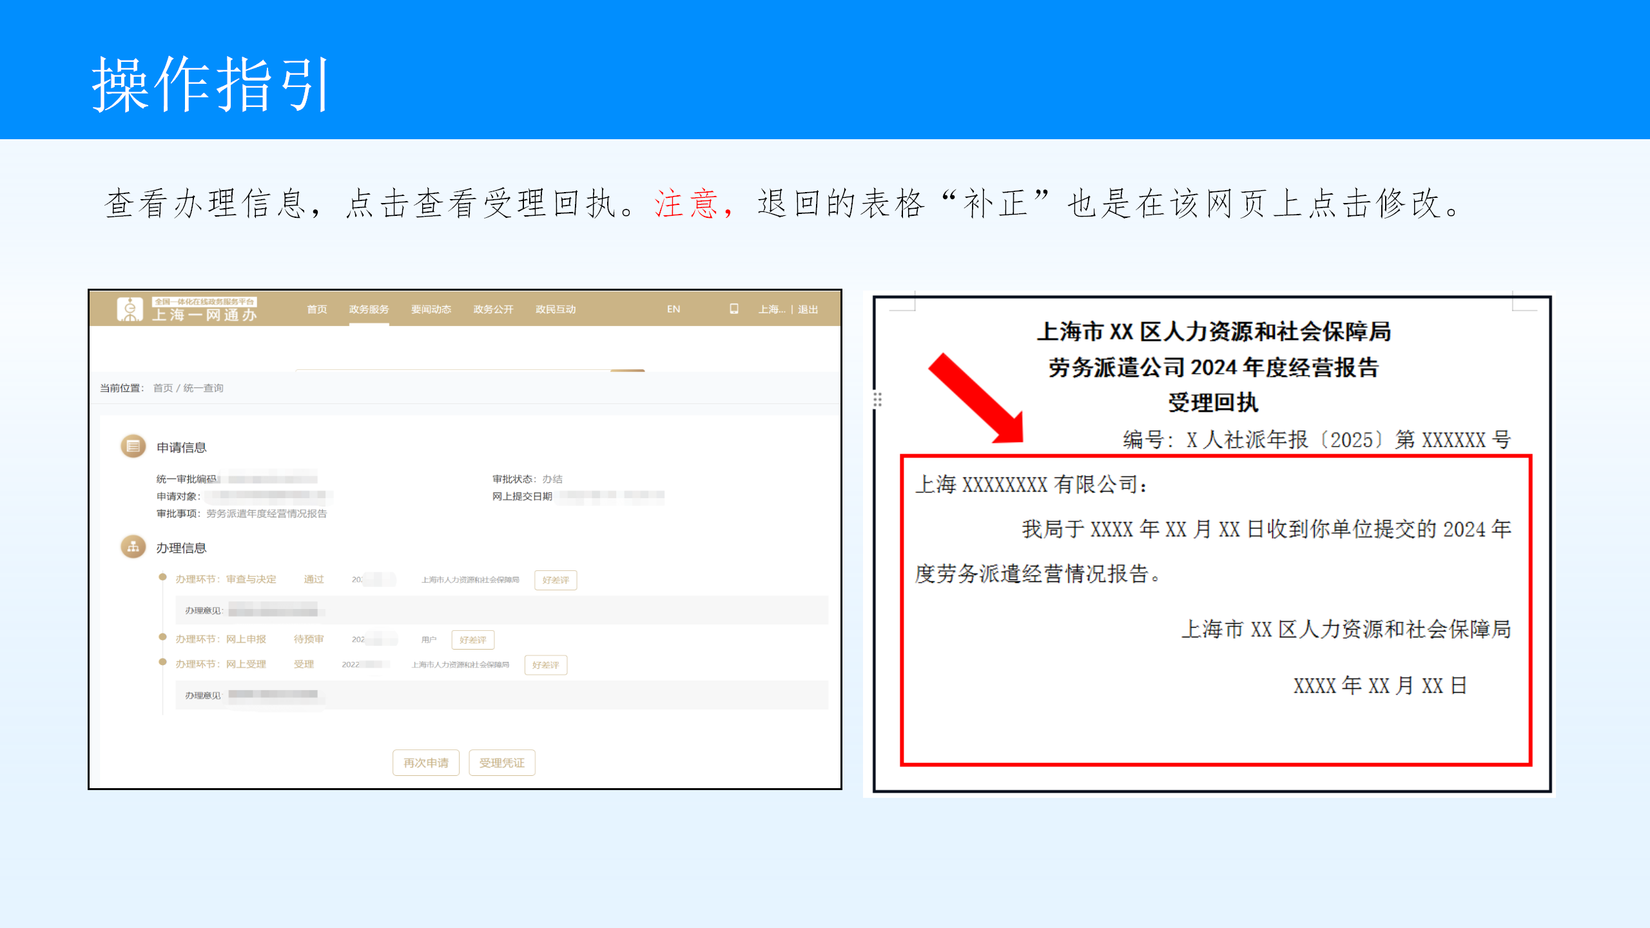The height and width of the screenshot is (928, 1650).
Task: Switch to 政民互动 tab
Action: click(555, 309)
